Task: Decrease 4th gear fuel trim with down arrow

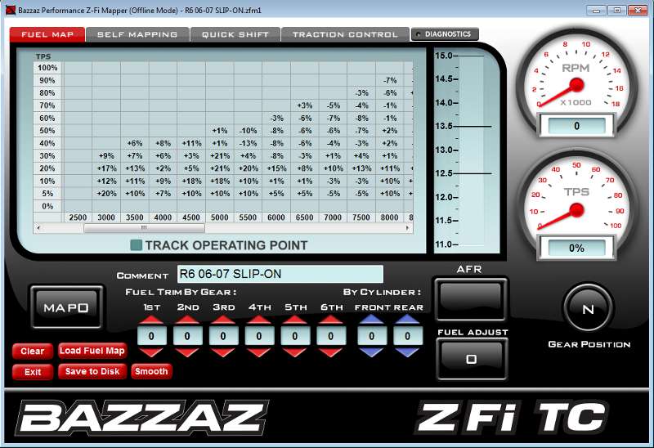Action: (258, 352)
